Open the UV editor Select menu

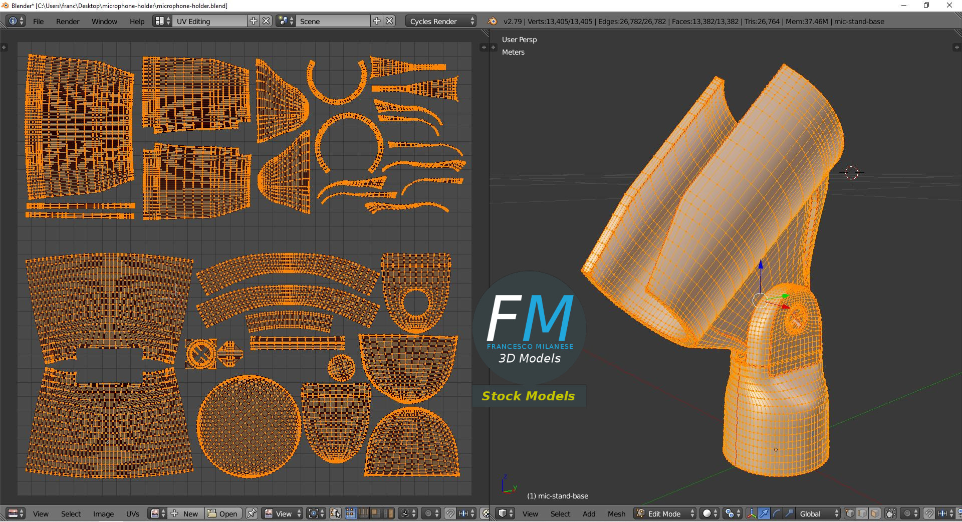(71, 514)
